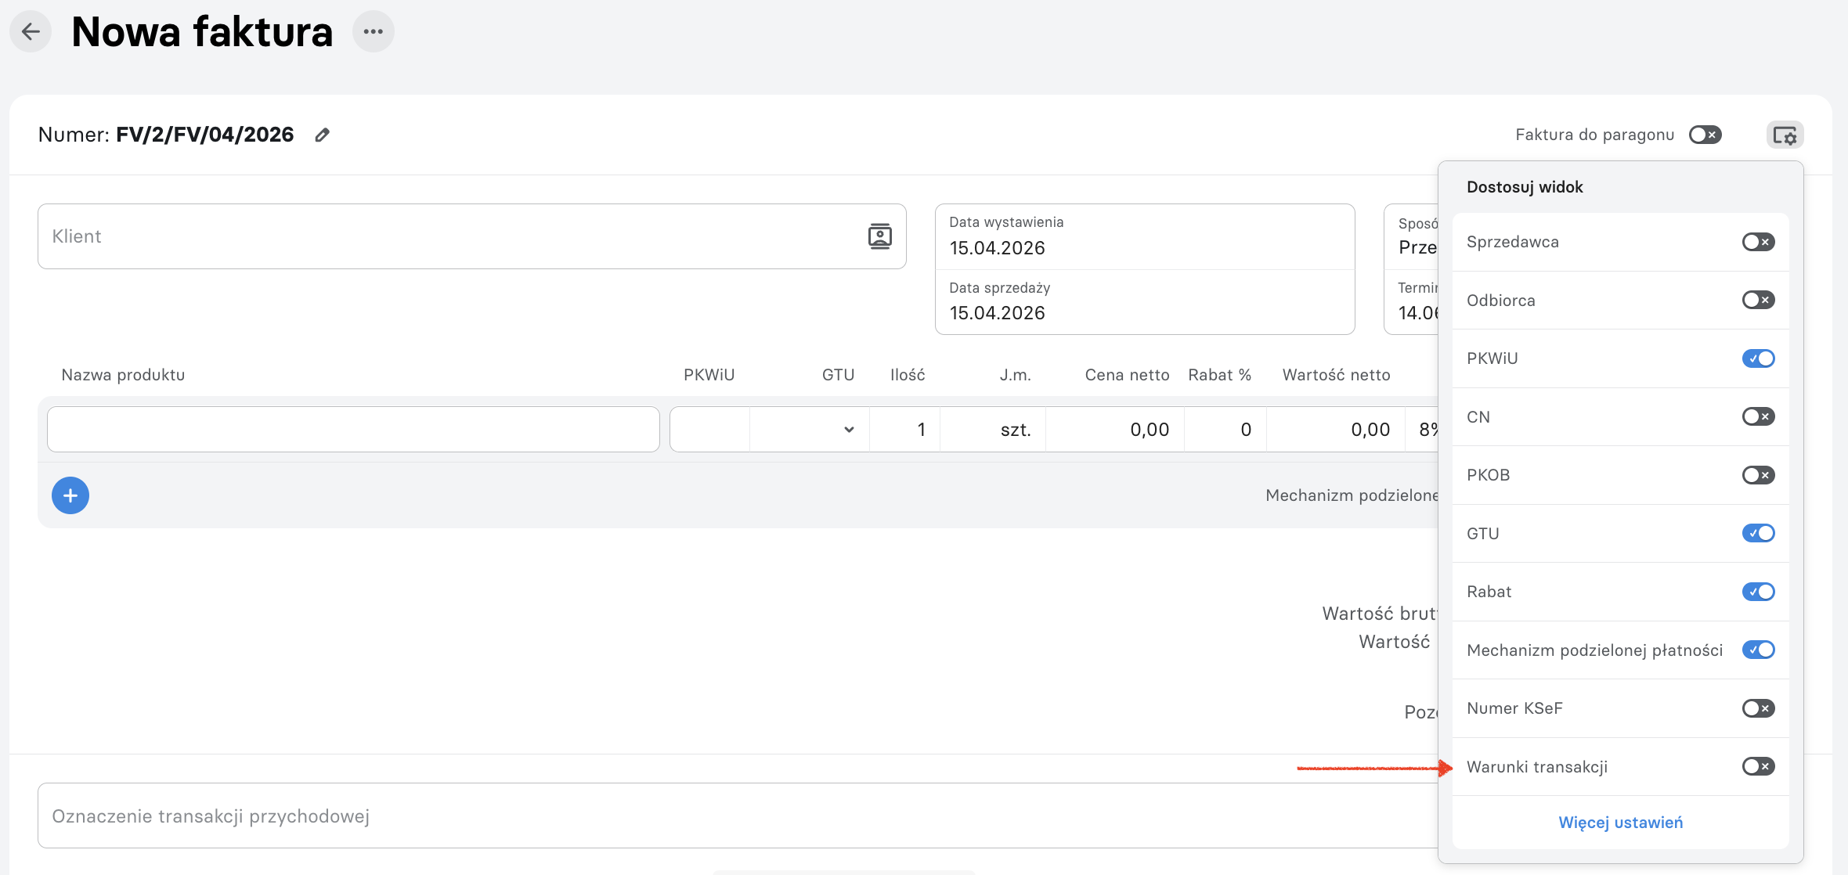Switch on Numer KSeF toggle

[x=1758, y=708]
